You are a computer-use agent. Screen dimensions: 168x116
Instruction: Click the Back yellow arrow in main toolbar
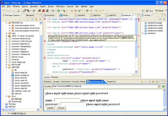click(101, 11)
